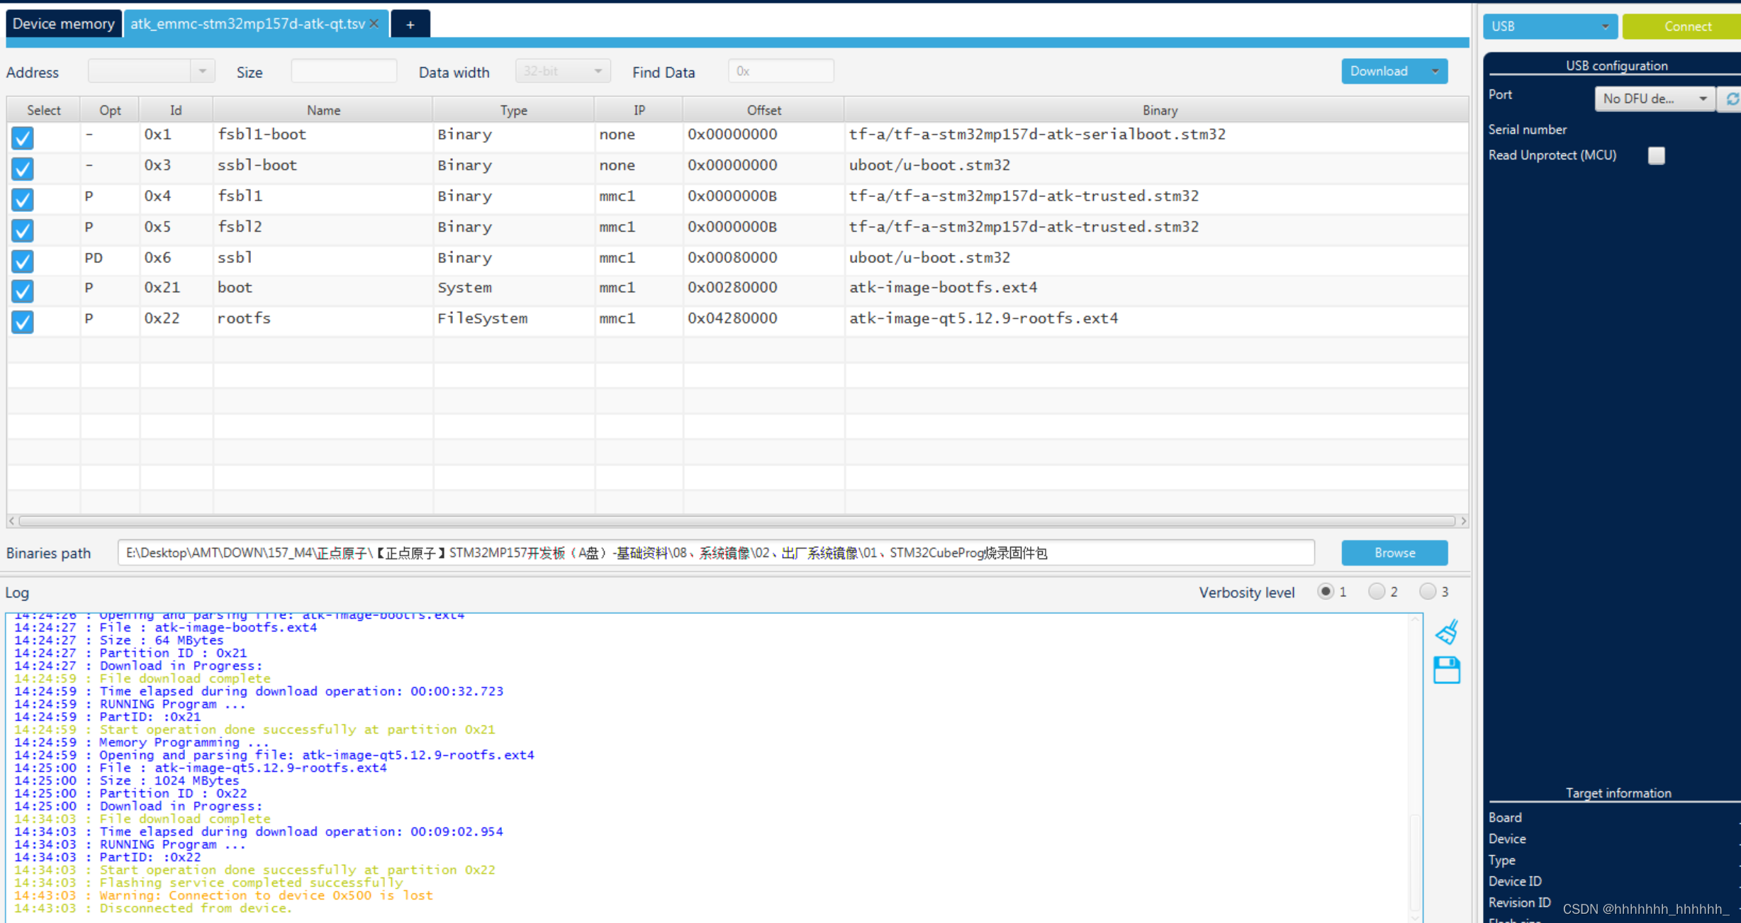The width and height of the screenshot is (1741, 923).
Task: Set verbosity level to 2
Action: (x=1377, y=591)
